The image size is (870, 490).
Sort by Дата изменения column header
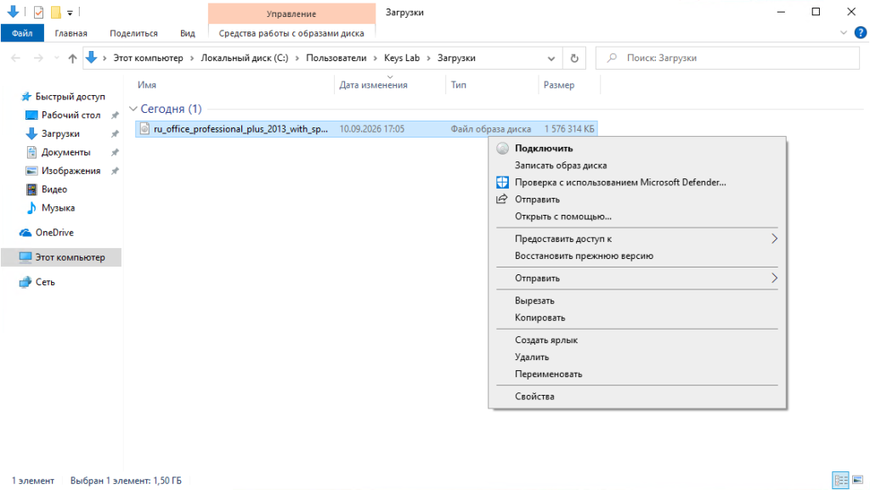coord(374,85)
